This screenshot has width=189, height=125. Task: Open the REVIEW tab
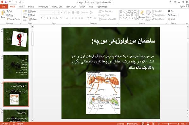click(x=82, y=7)
